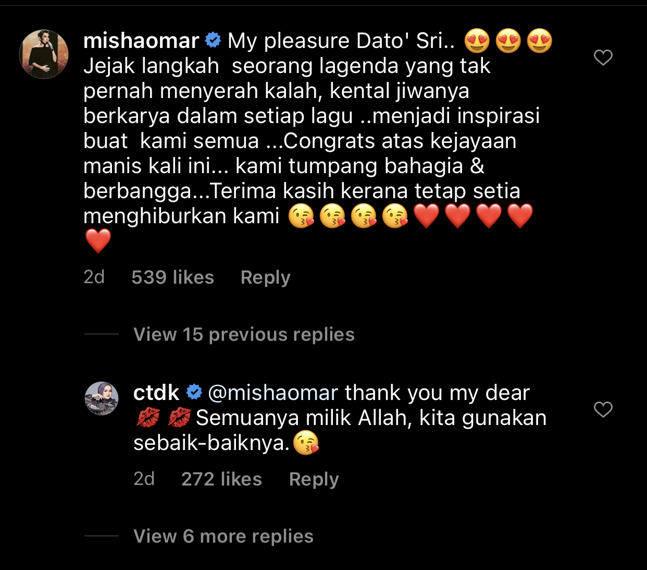Tap the ctdk username

pyautogui.click(x=156, y=393)
